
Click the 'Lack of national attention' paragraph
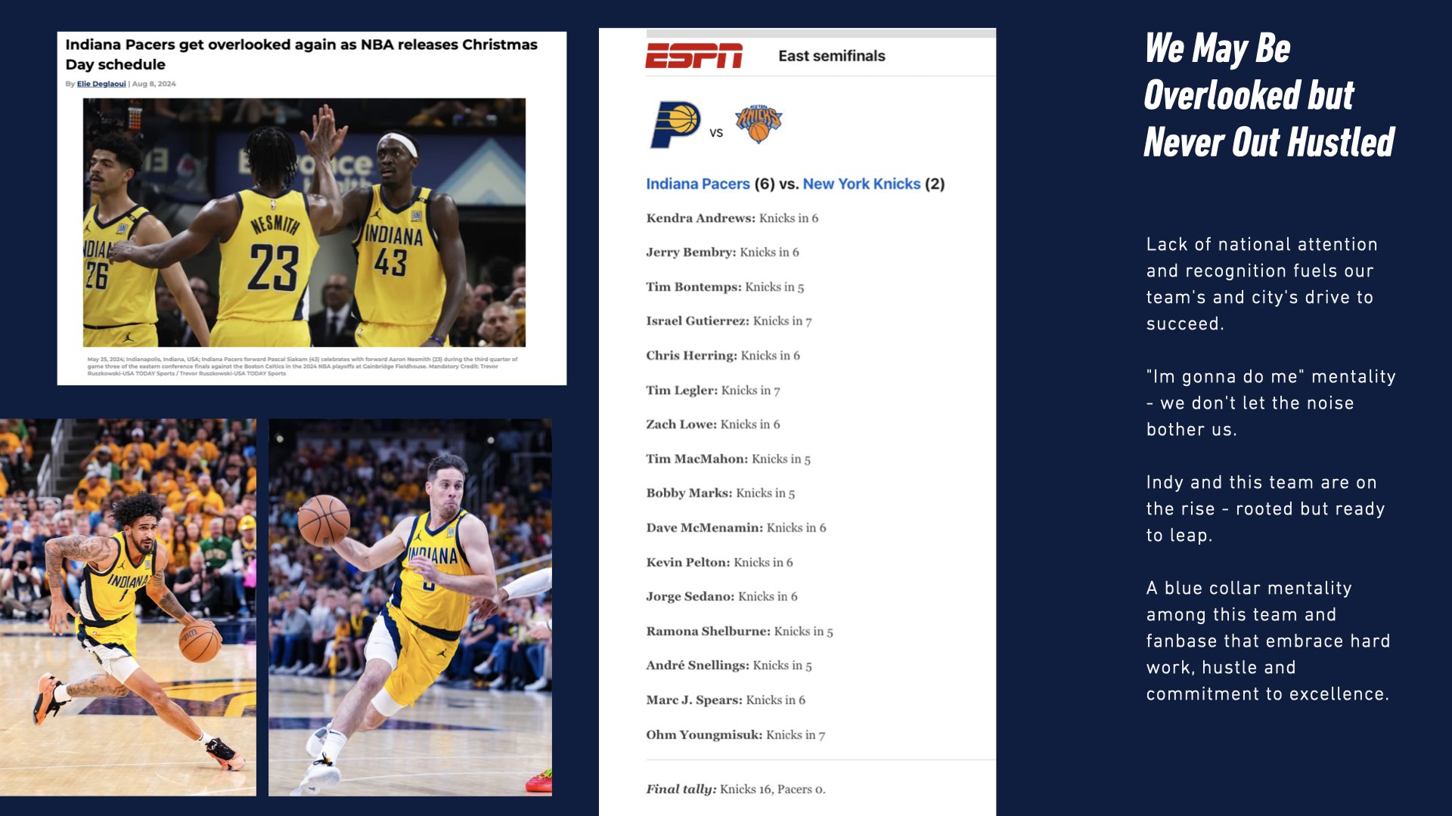tap(1261, 284)
